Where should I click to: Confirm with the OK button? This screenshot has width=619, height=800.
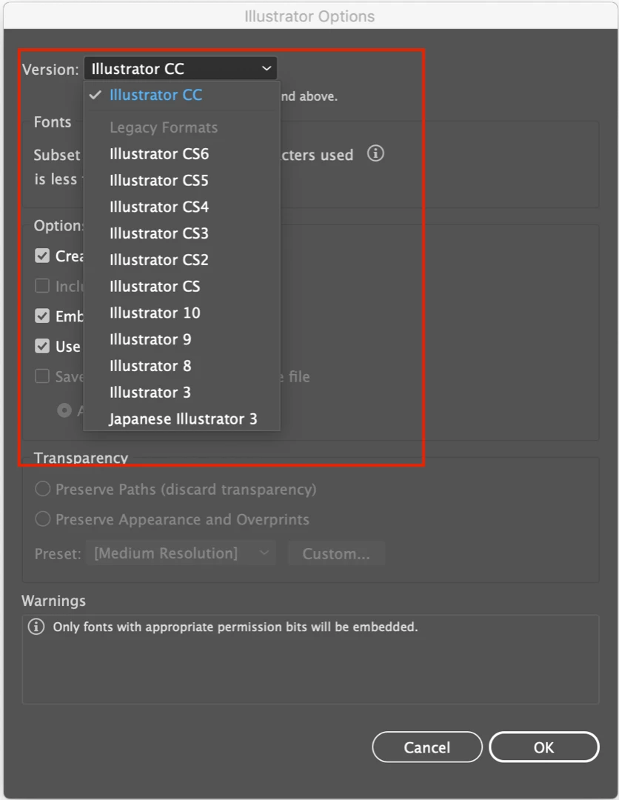[544, 747]
